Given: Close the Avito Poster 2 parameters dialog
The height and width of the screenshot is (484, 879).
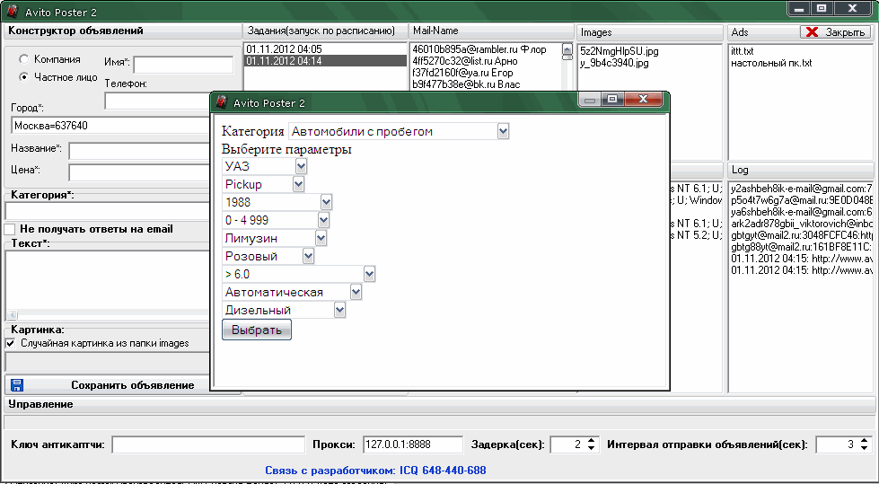Looking at the screenshot, I should tap(643, 100).
